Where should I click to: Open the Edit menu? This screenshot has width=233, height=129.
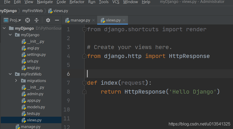coord(17,2)
